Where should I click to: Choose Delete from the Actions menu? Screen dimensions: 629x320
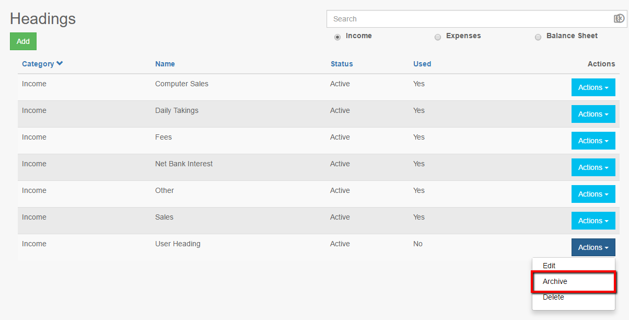(x=553, y=297)
